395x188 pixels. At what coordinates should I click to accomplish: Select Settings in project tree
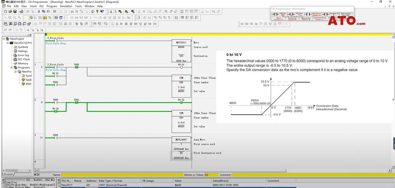pos(23,51)
